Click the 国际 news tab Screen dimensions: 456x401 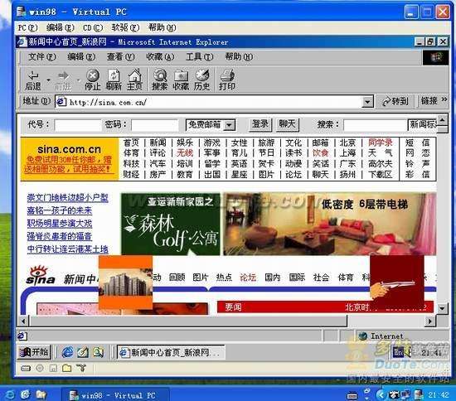297,278
